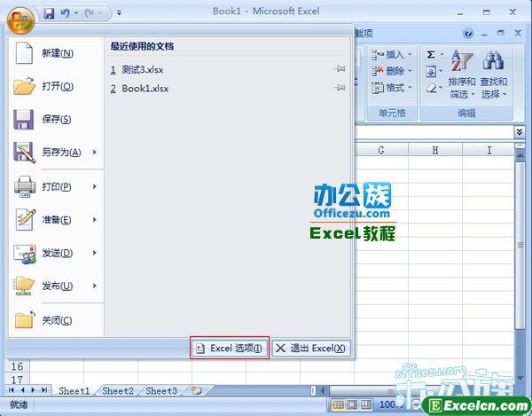Click the Save icon in Quick Access Toolbar
The width and height of the screenshot is (532, 416).
[49, 13]
